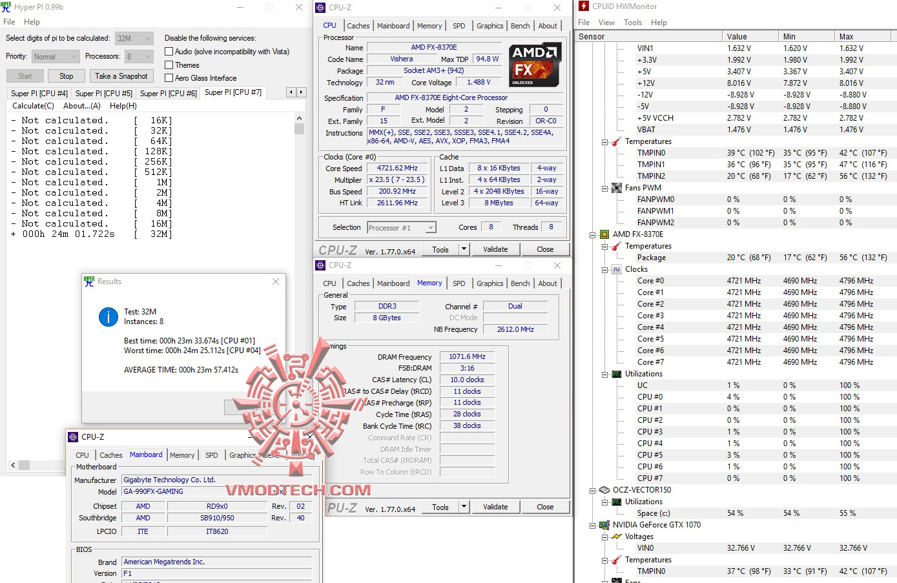Switch to the Super PI [CPU #4] tab
Viewport: 897px width, 583px height.
39,94
